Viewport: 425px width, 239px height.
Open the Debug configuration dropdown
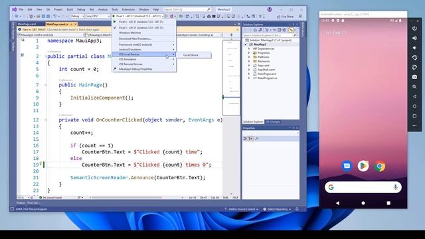click(x=77, y=16)
